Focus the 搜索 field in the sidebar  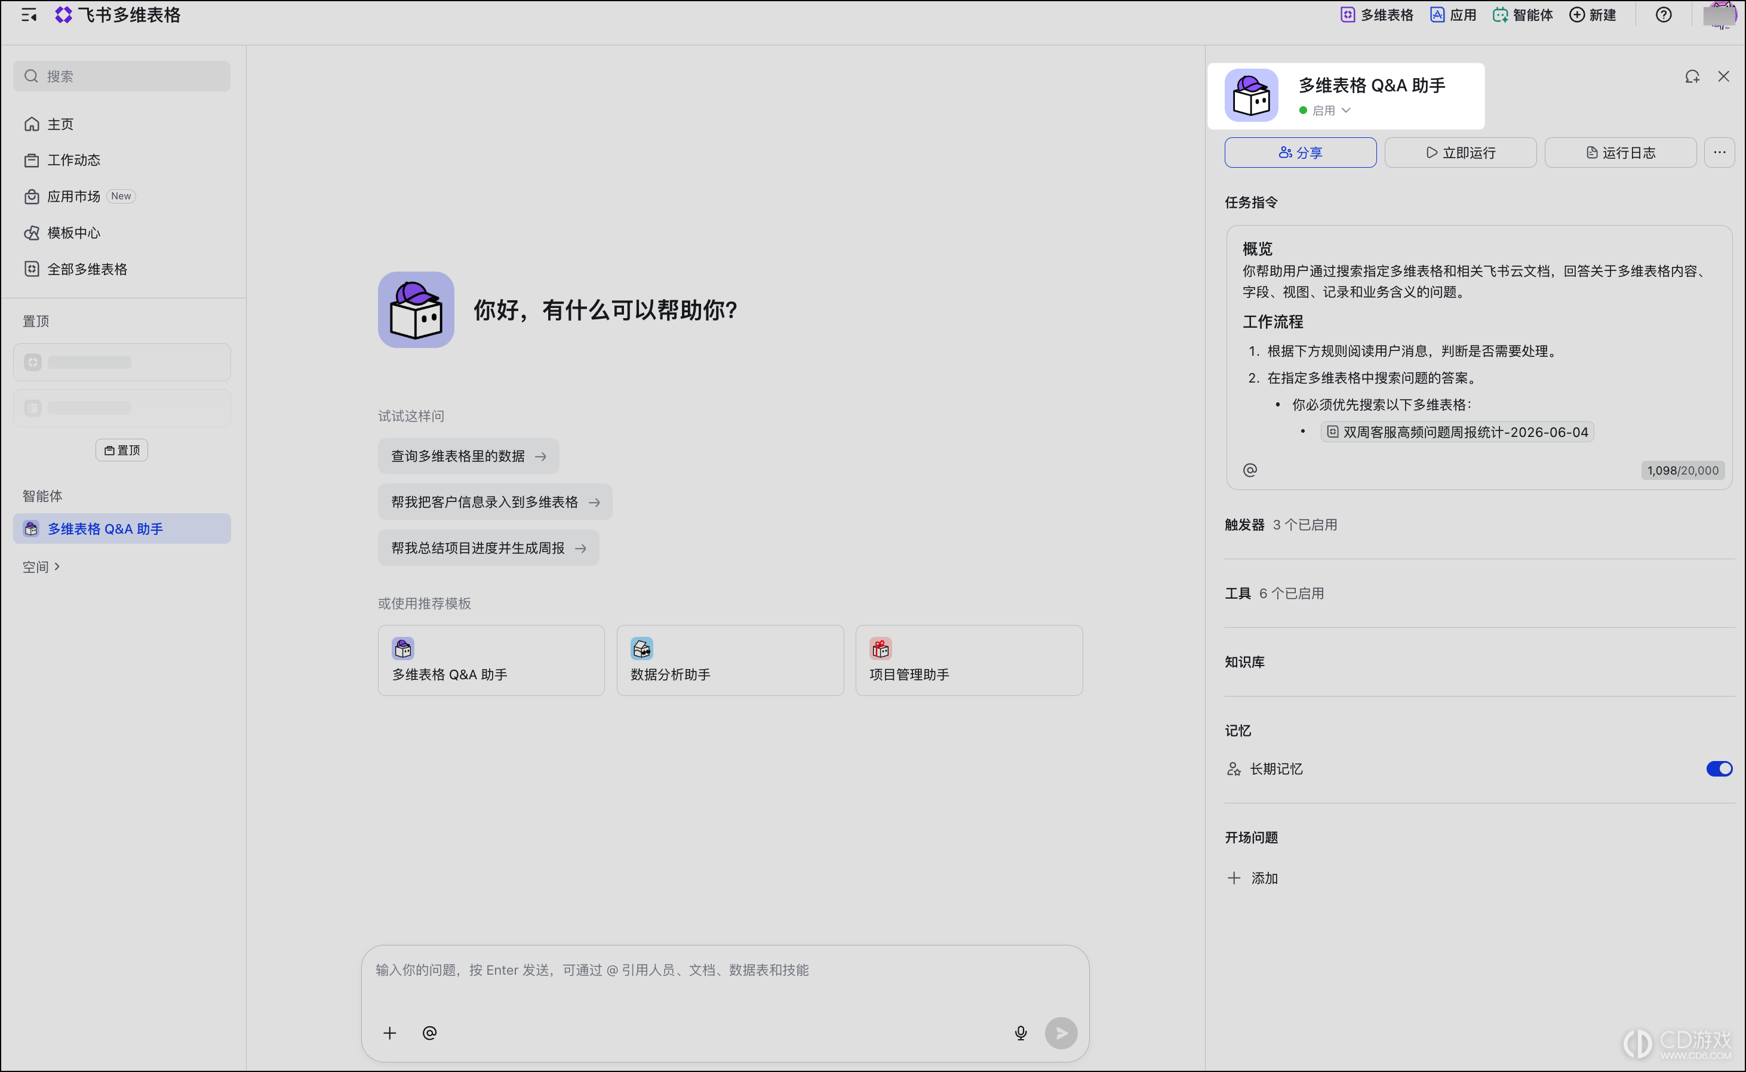[x=122, y=76]
